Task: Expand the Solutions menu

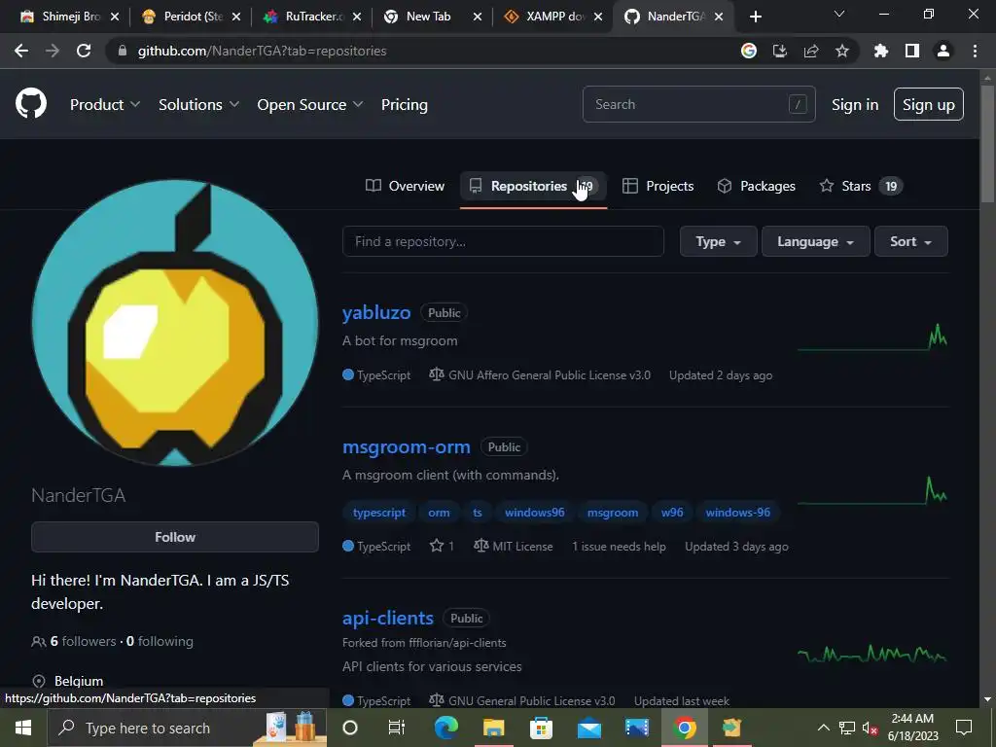Action: pos(198,104)
